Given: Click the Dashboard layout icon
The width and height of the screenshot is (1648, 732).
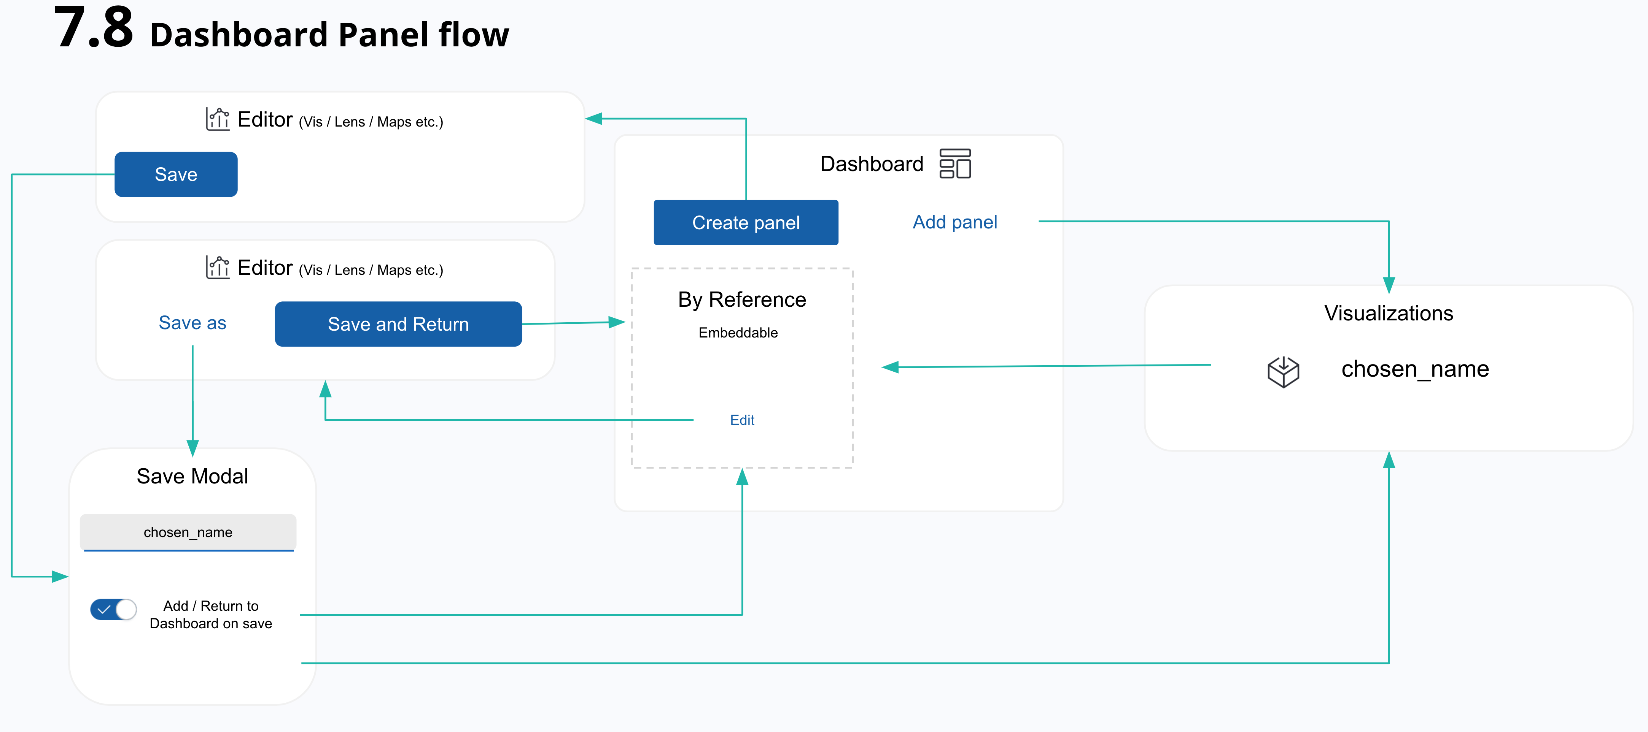Looking at the screenshot, I should (x=954, y=164).
